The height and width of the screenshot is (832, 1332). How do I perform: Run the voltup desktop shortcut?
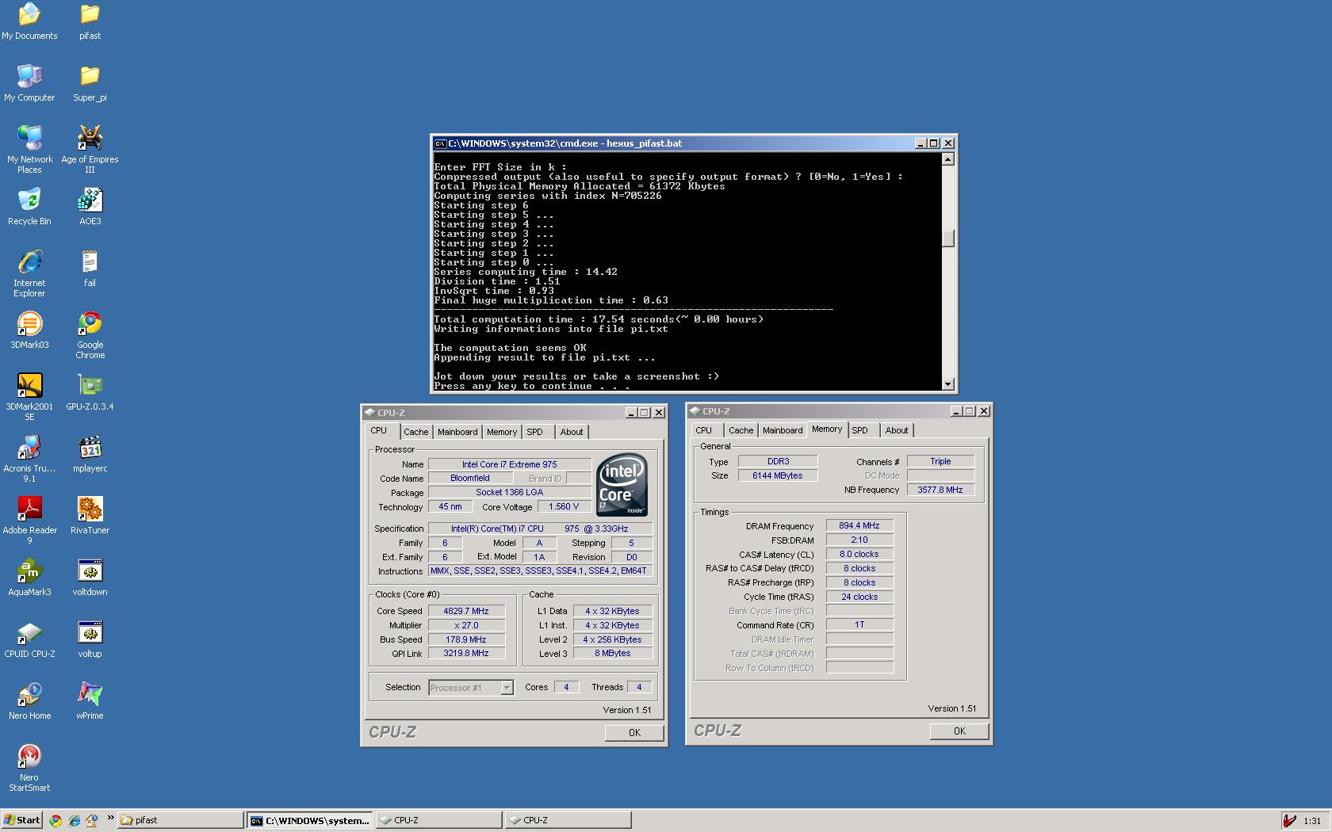[90, 639]
